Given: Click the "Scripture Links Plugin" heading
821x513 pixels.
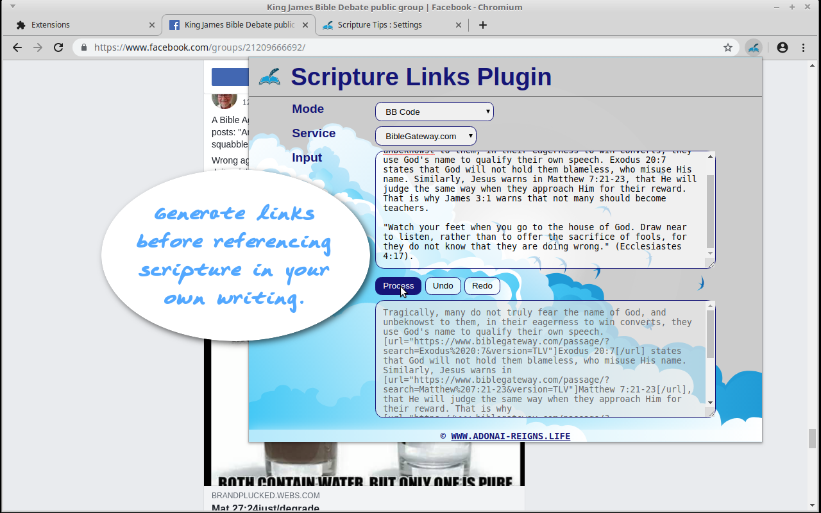Looking at the screenshot, I should pos(421,77).
